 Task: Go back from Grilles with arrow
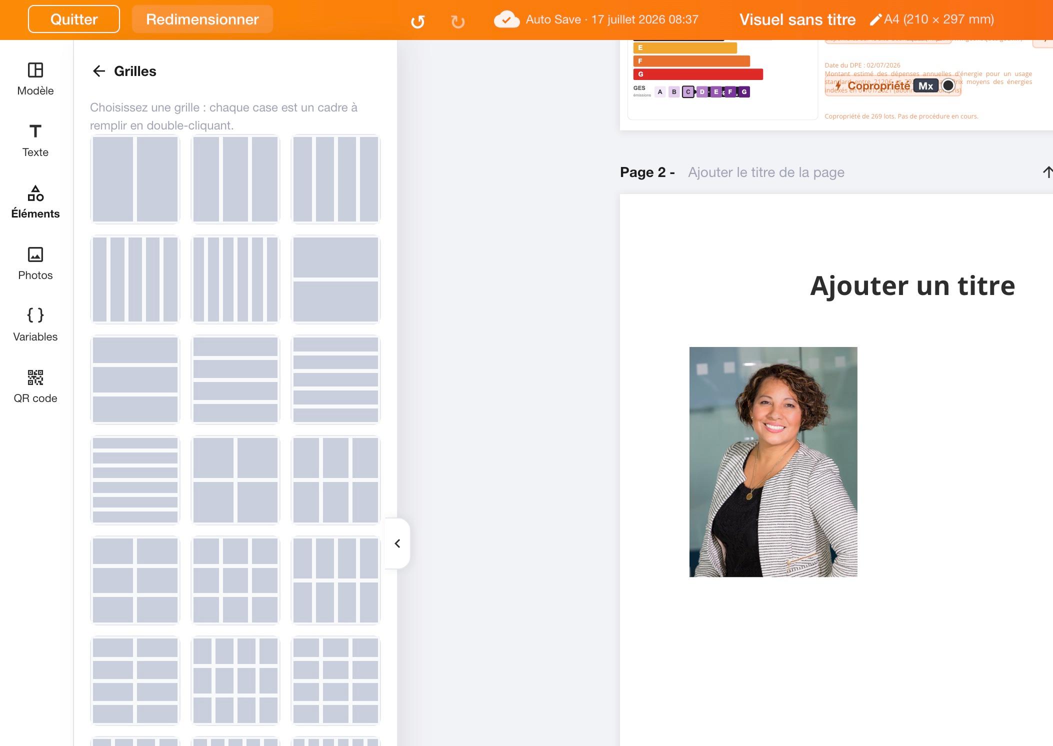coord(98,71)
